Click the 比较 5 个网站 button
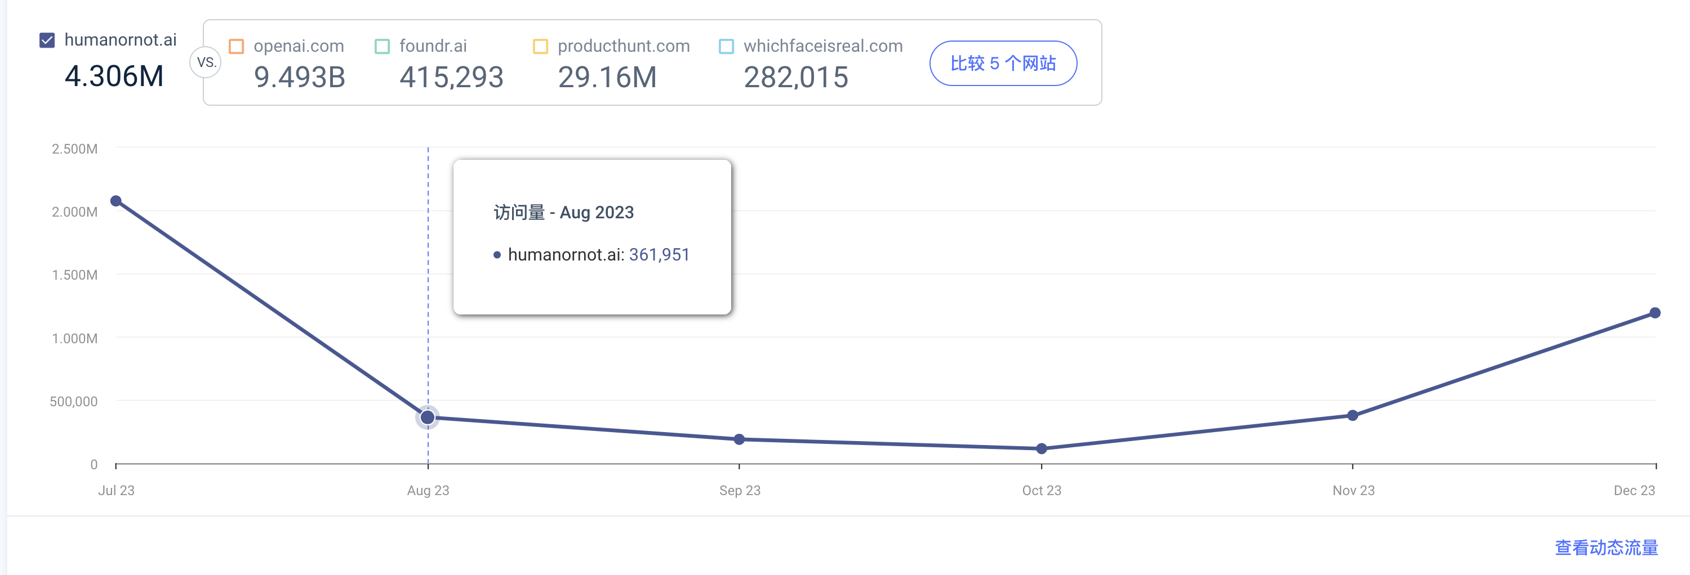1690x575 pixels. point(1003,64)
